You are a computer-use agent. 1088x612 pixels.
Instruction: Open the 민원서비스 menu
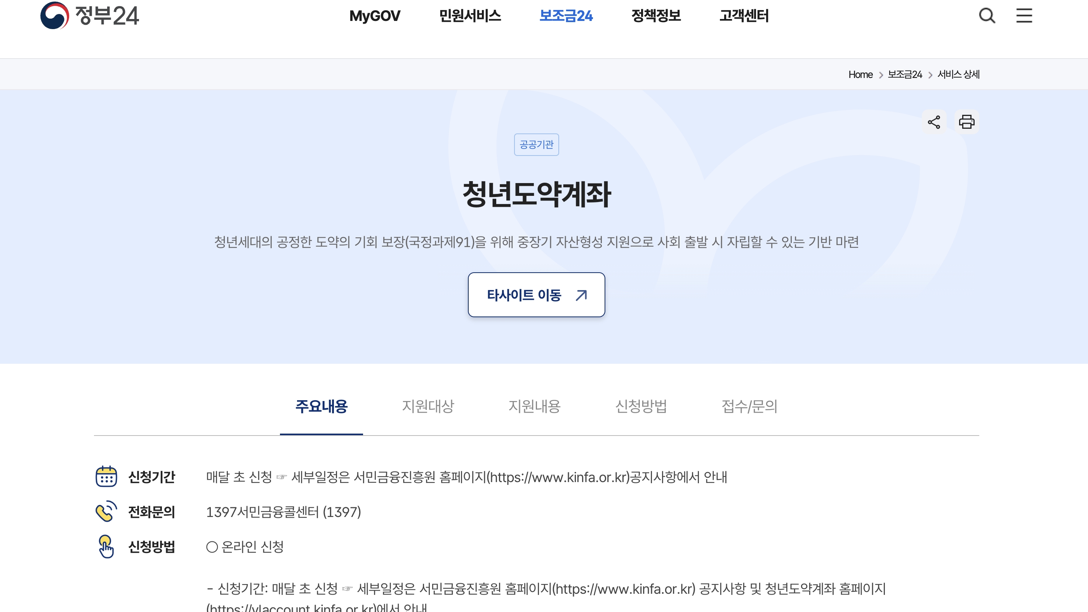click(470, 16)
